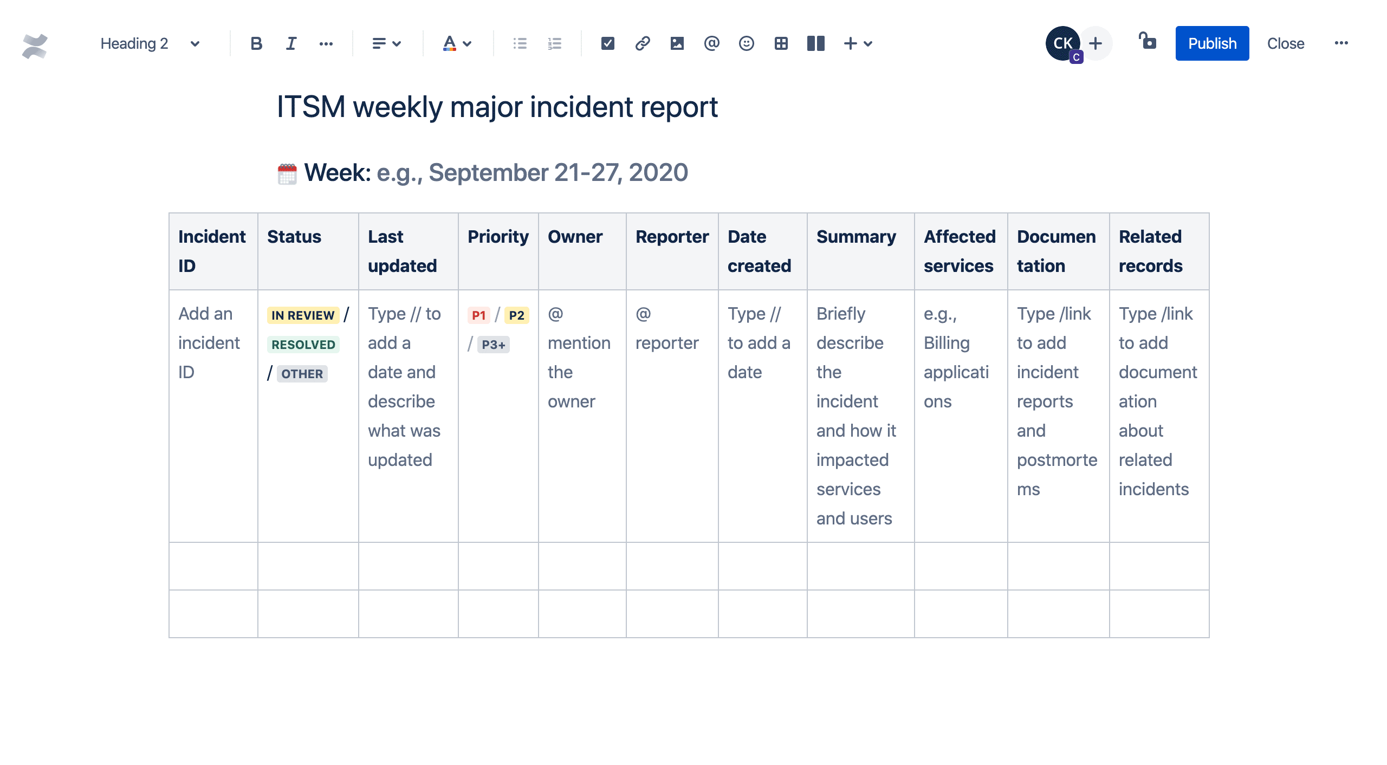The image size is (1387, 765).
Task: Toggle the column layout icon
Action: pos(814,42)
